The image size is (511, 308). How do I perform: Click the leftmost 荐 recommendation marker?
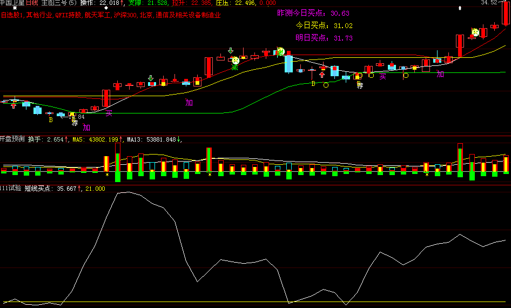[x=75, y=123]
